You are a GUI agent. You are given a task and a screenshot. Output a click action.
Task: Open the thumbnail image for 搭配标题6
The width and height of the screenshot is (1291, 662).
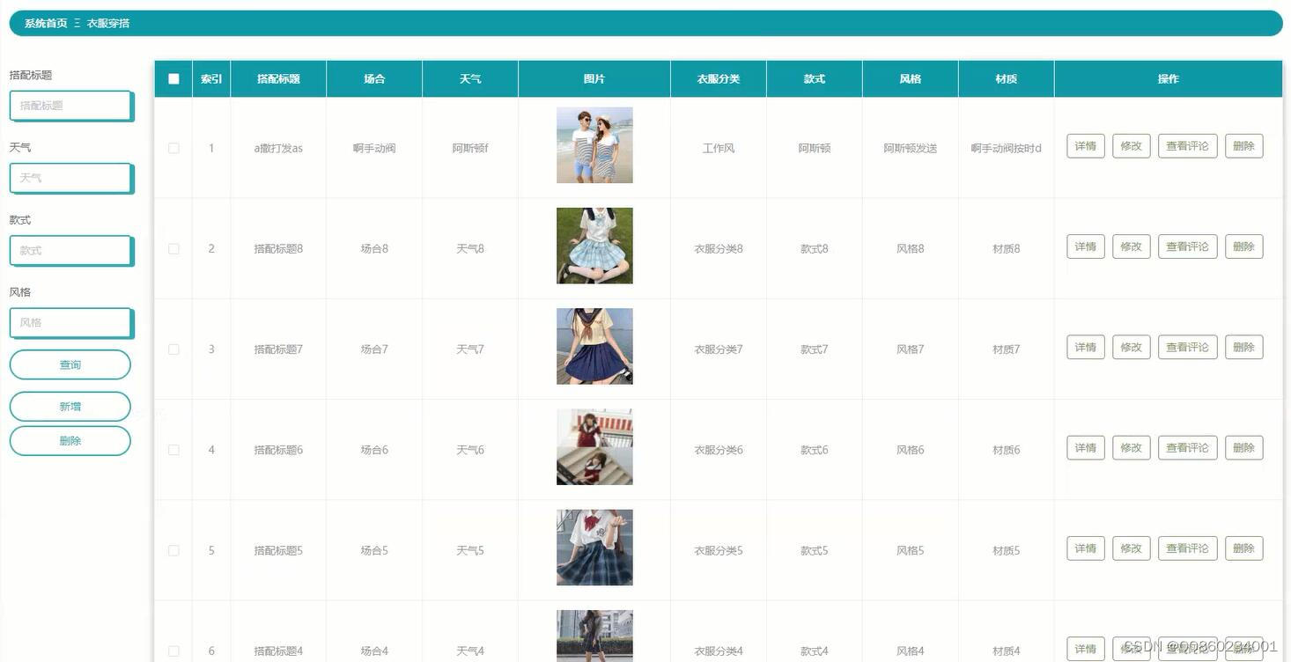[x=594, y=446]
